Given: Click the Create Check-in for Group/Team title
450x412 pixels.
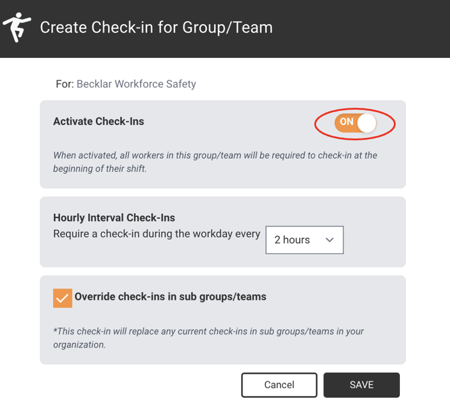Looking at the screenshot, I should coord(156,28).
